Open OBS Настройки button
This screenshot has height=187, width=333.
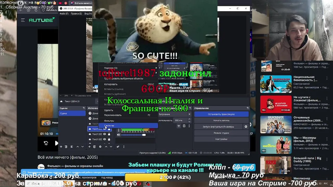click(221, 139)
